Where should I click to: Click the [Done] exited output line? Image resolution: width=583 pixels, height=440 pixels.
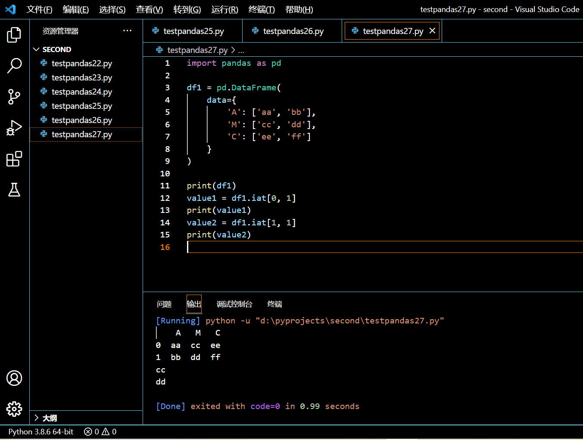click(258, 406)
